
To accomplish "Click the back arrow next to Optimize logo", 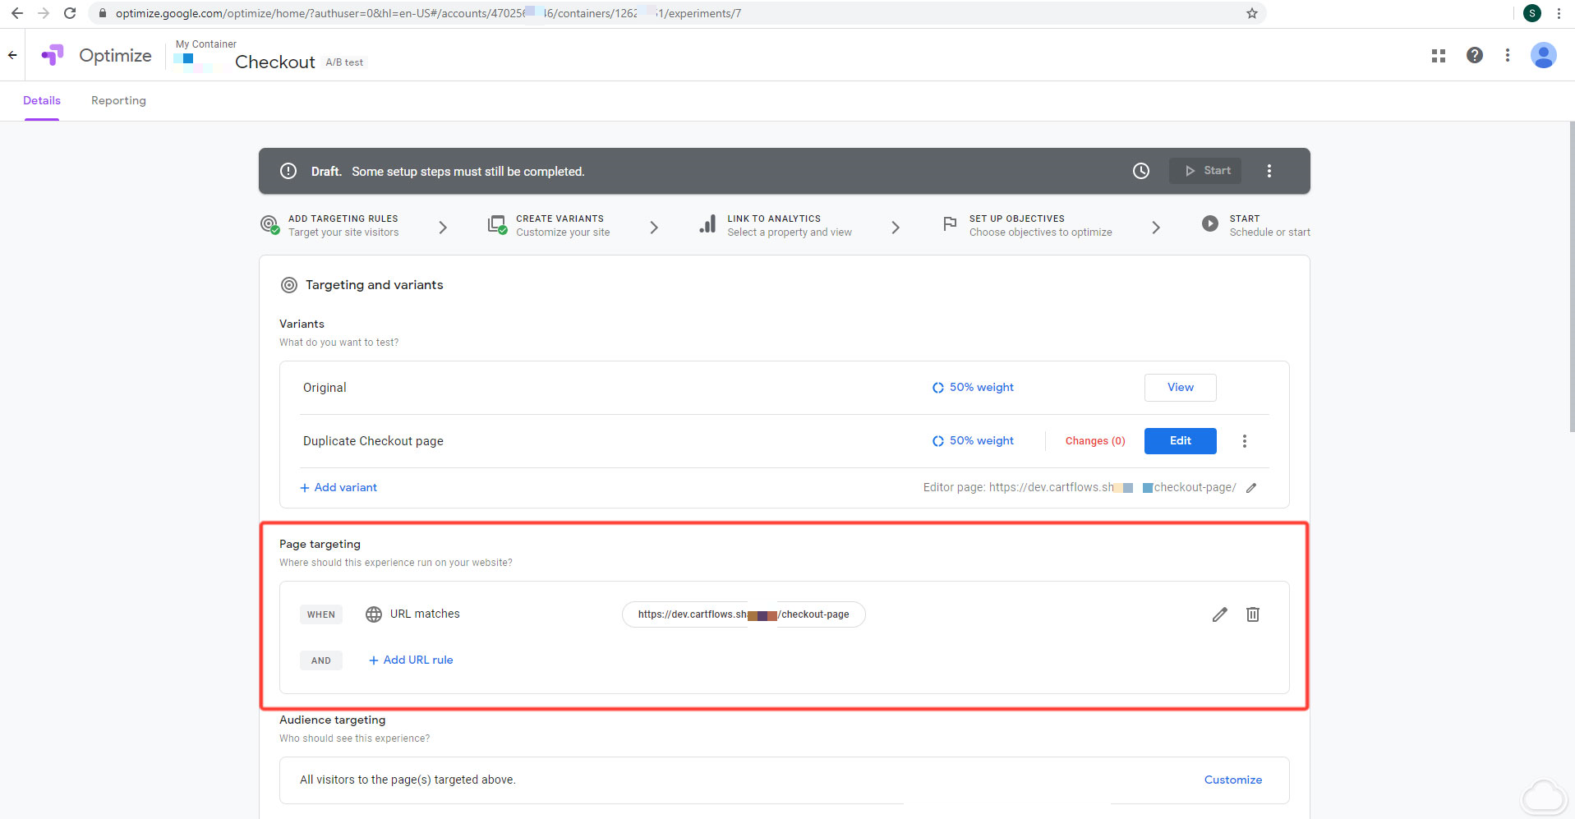I will tap(12, 55).
